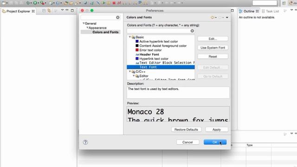
Task: Open the Run button dropdown arrow
Action: [x=38, y=3]
